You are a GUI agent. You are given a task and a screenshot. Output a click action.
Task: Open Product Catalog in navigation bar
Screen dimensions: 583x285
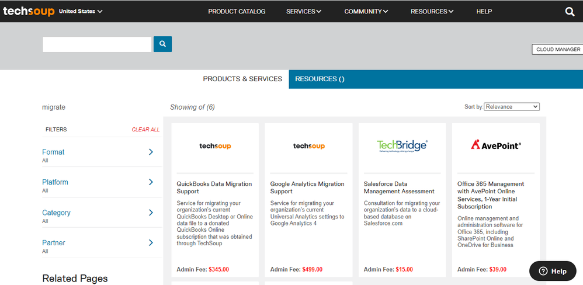tap(237, 12)
